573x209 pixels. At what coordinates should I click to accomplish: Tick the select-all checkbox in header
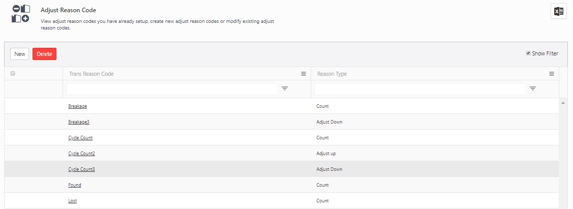(x=13, y=74)
